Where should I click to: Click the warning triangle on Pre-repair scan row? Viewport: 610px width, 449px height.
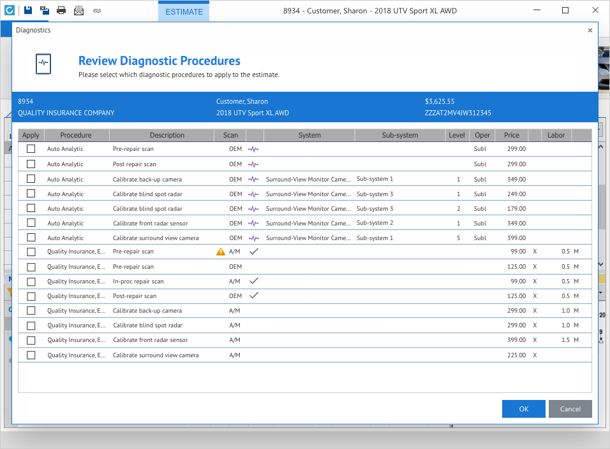(221, 252)
